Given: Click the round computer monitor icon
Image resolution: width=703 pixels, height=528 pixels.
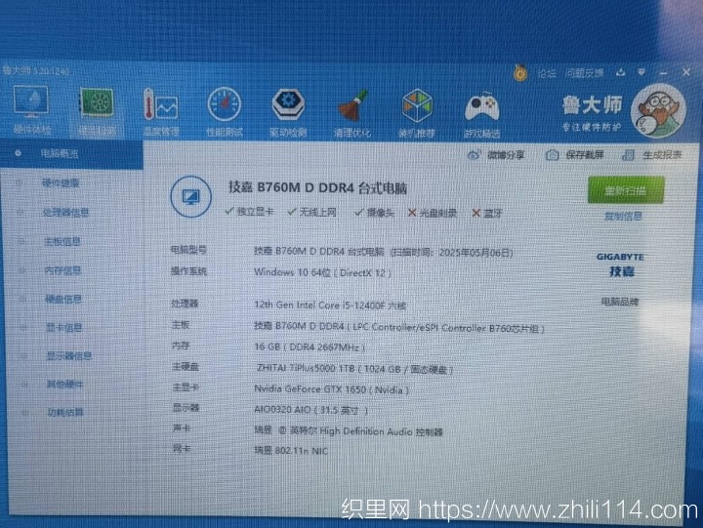Looking at the screenshot, I should 191,196.
